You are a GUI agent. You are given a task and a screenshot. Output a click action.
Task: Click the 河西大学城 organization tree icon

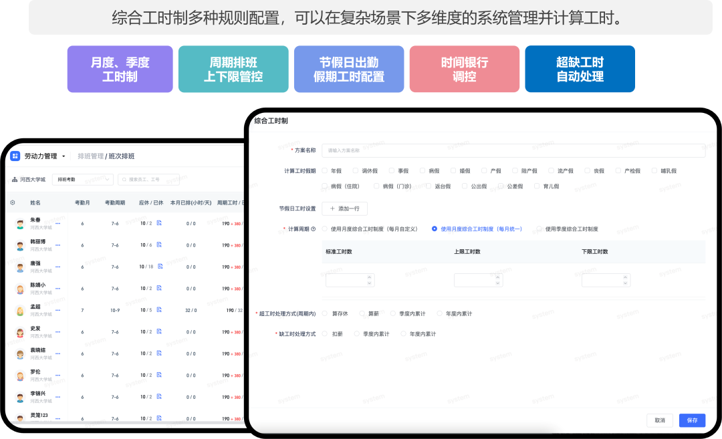15,180
